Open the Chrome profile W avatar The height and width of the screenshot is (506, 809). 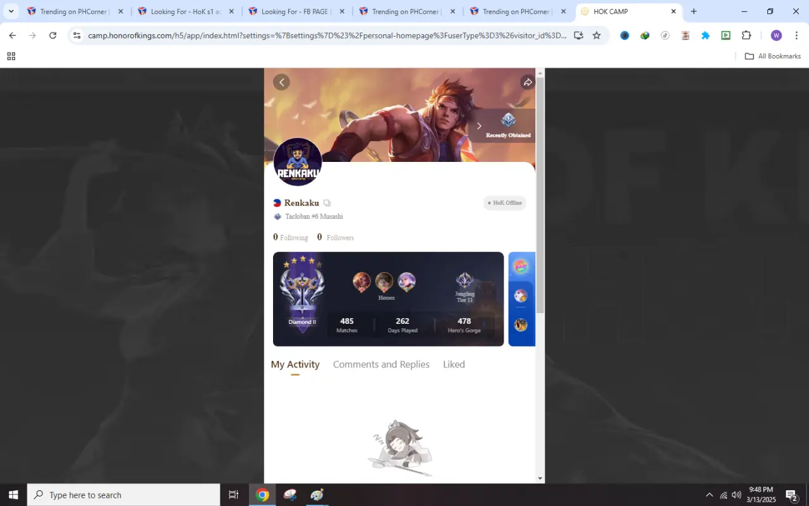776,35
